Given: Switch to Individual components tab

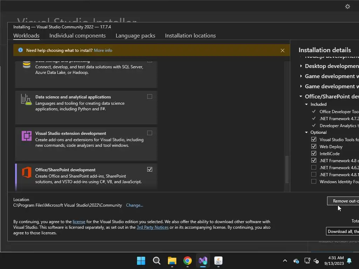Looking at the screenshot, I should point(77,36).
